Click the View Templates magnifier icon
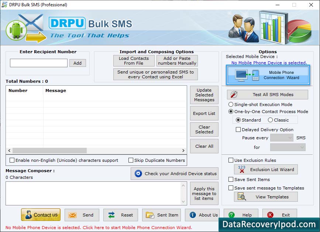320x232 pixels. 242,197
